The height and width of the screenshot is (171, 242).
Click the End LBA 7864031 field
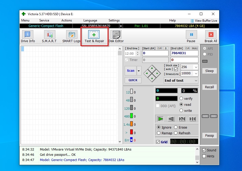click(x=185, y=53)
